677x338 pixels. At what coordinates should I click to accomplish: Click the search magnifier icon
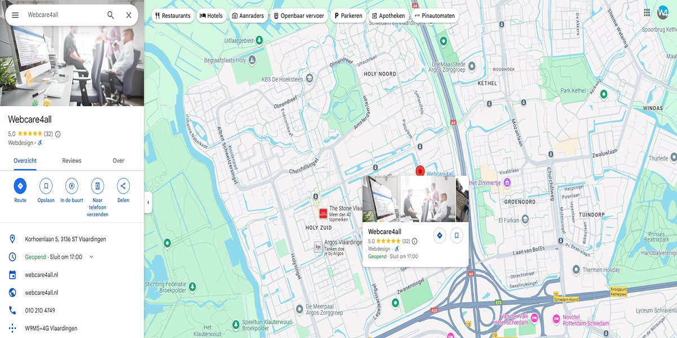click(x=111, y=15)
